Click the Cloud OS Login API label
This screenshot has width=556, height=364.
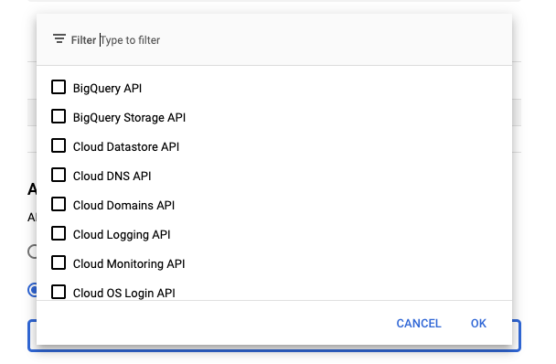tap(124, 294)
